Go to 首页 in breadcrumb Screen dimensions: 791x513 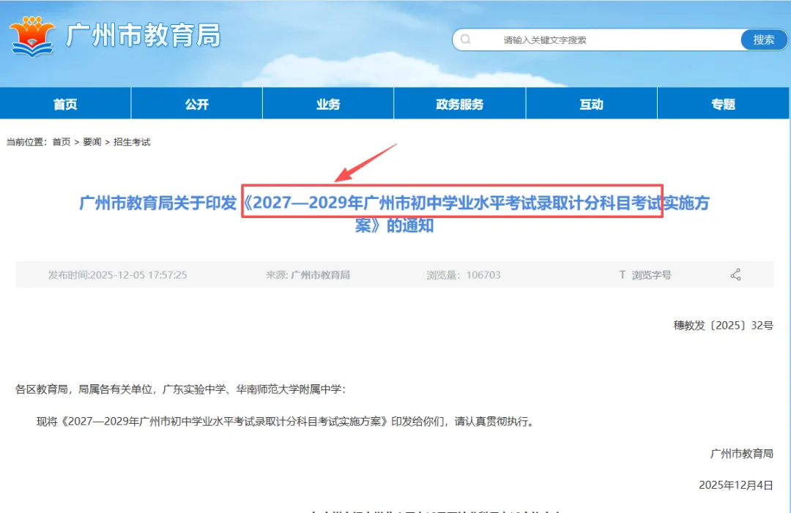point(62,142)
